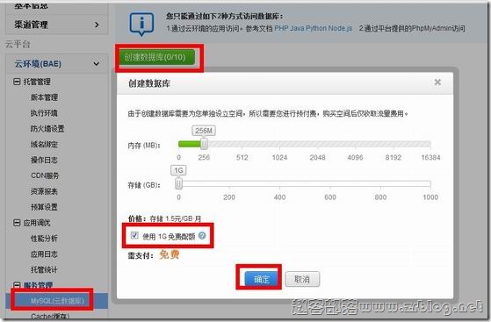
Task: Select MySQL(云数据库) in the sidebar
Action: pos(57,301)
